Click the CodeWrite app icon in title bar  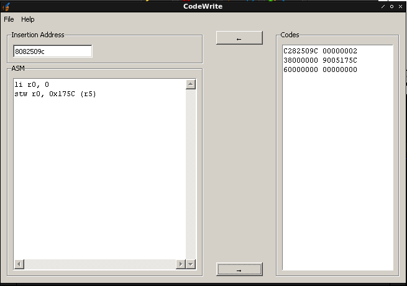coord(6,6)
